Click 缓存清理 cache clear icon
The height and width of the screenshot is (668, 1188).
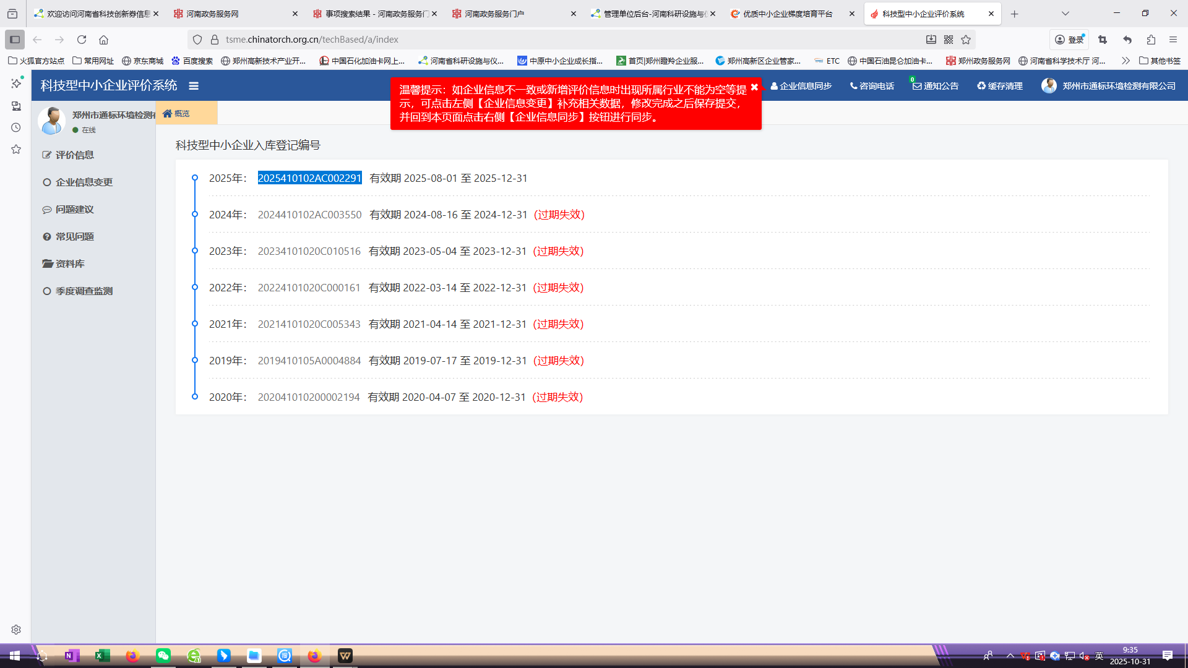[1000, 86]
